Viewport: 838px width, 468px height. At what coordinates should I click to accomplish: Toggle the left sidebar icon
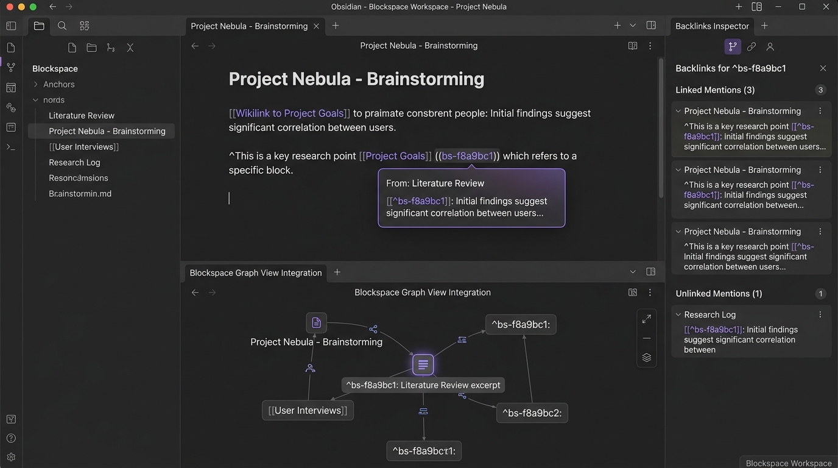11,26
